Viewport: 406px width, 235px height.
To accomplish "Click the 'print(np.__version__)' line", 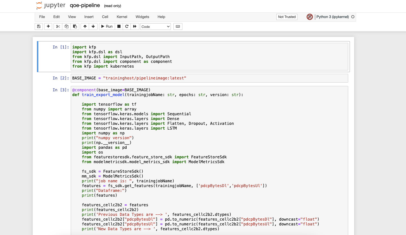I will (x=107, y=143).
